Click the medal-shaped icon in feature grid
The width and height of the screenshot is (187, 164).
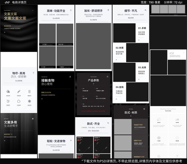click(x=8, y=101)
